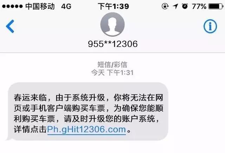Tap the 今天 下午1:31 timestamp
This screenshot has width=225, height=153.
[x=112, y=72]
